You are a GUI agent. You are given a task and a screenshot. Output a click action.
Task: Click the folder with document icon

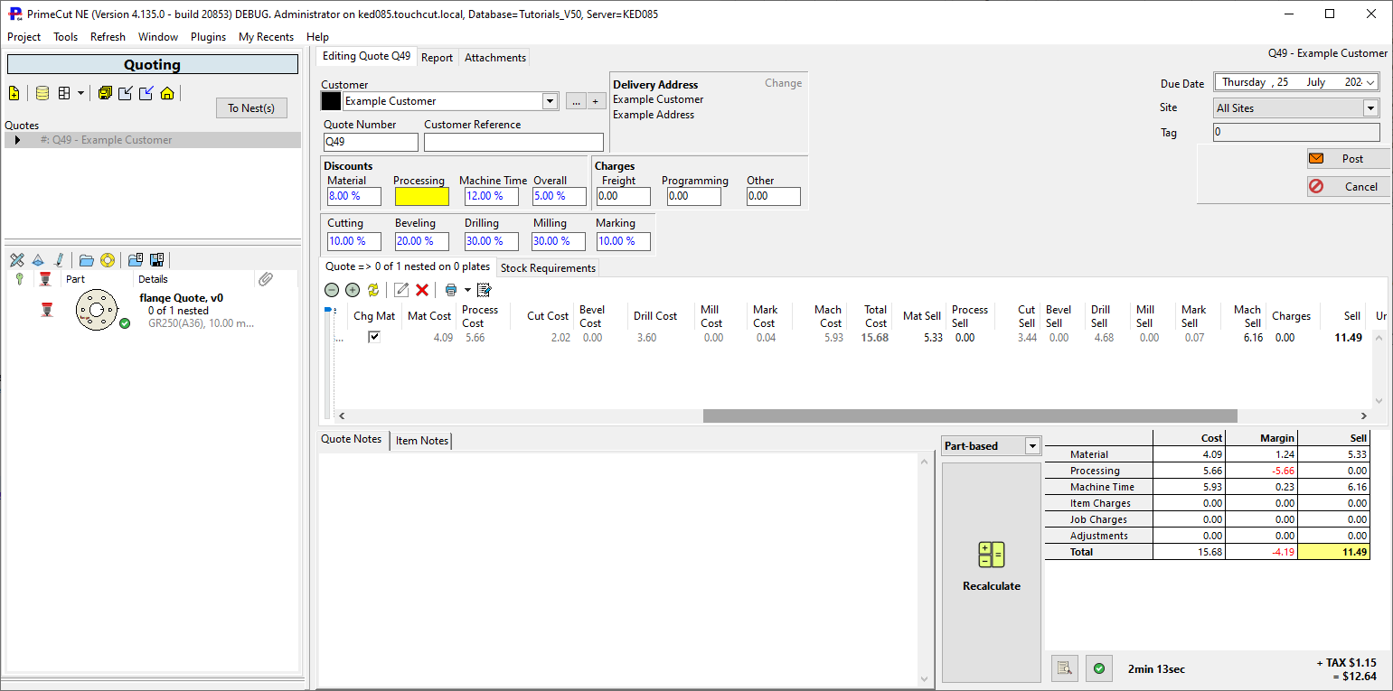tap(136, 260)
